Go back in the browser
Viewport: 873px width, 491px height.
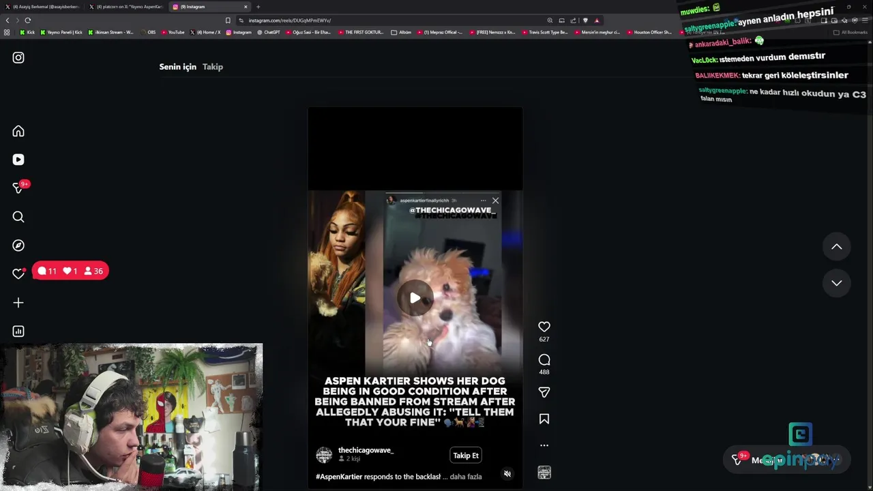point(8,20)
